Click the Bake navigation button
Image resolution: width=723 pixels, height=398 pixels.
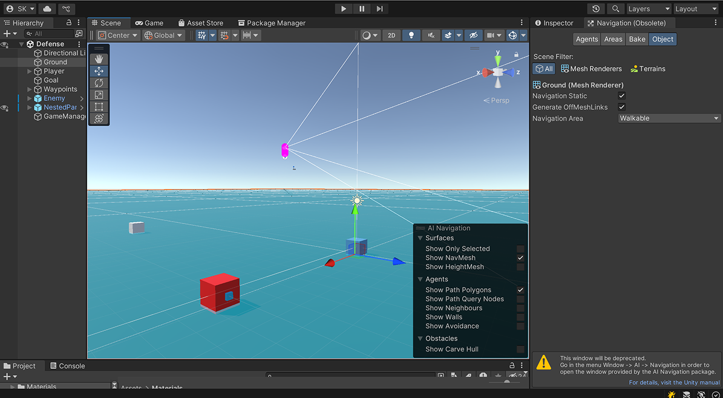pyautogui.click(x=637, y=39)
